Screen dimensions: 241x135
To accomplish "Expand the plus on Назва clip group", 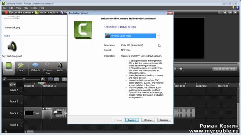I will point(44,108).
